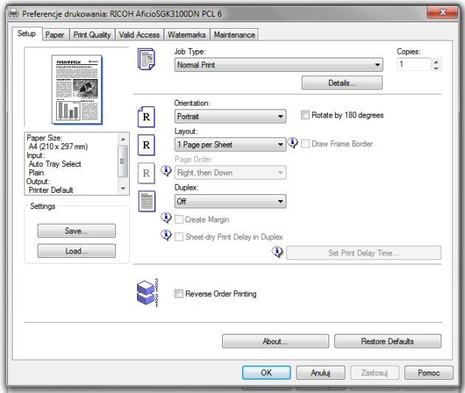Open the Job Type dropdown
The image size is (465, 393).
pos(278,65)
